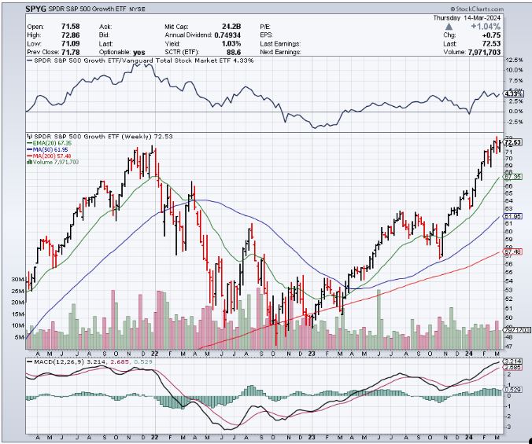Click the 72.53 last price axis tag
This screenshot has width=532, height=444.
click(512, 142)
